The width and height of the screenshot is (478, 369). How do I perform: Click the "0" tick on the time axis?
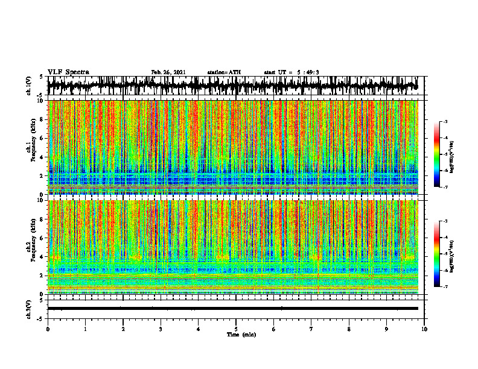pyautogui.click(x=48, y=329)
